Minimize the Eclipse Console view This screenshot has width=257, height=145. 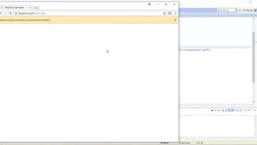tap(252, 110)
